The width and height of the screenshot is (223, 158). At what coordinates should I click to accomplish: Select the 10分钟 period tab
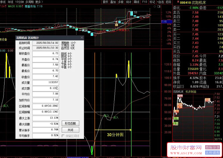pos(20,2)
